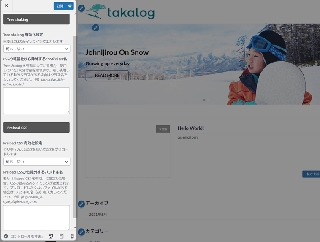Click the edit pencil next to アーカイブ widget
Image resolution: width=320 pixels, height=242 pixels.
pyautogui.click(x=81, y=204)
